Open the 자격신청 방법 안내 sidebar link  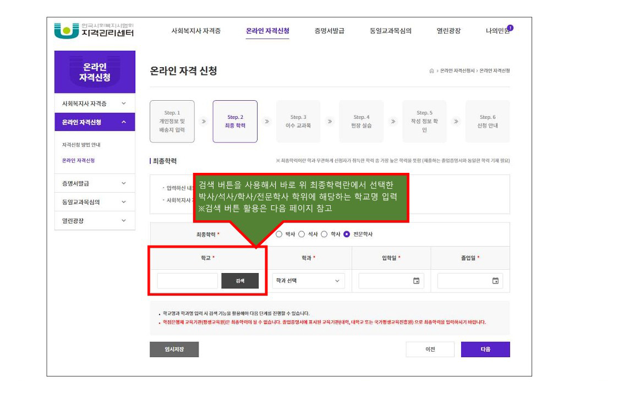pos(81,145)
